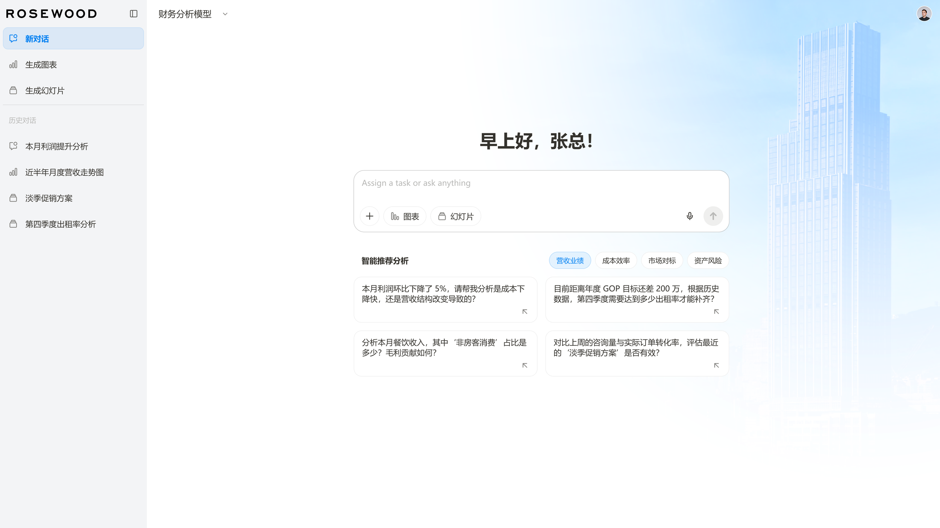Click the plus attachment icon
Image resolution: width=940 pixels, height=528 pixels.
pyautogui.click(x=370, y=216)
